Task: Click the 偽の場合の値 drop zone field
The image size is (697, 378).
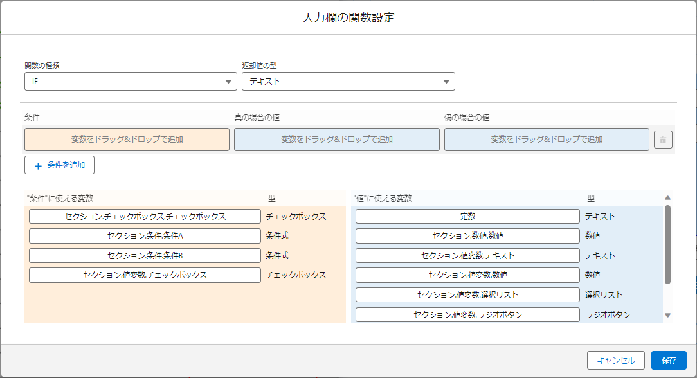Action: click(547, 139)
